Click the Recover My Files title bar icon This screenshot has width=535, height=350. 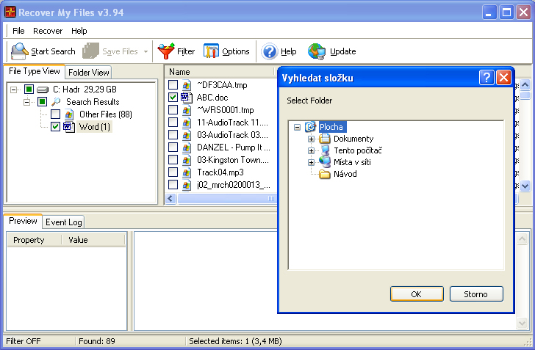10,12
